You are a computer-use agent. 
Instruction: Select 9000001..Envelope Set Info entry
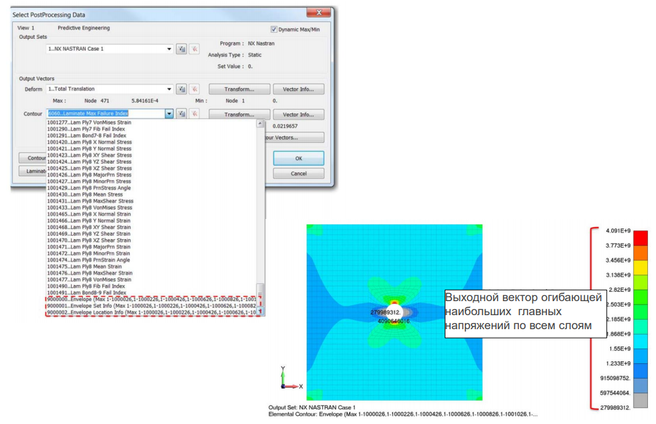(x=151, y=306)
